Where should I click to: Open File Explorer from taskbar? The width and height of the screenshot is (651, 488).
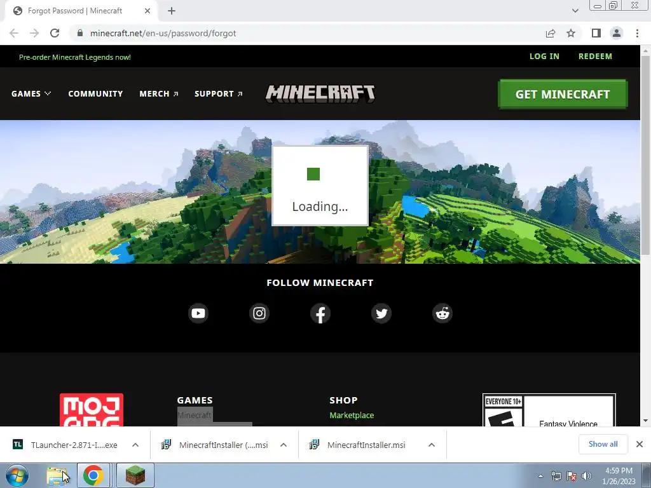pos(57,475)
